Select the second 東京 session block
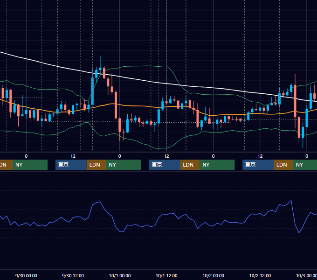317x280 pixels. 165,165
